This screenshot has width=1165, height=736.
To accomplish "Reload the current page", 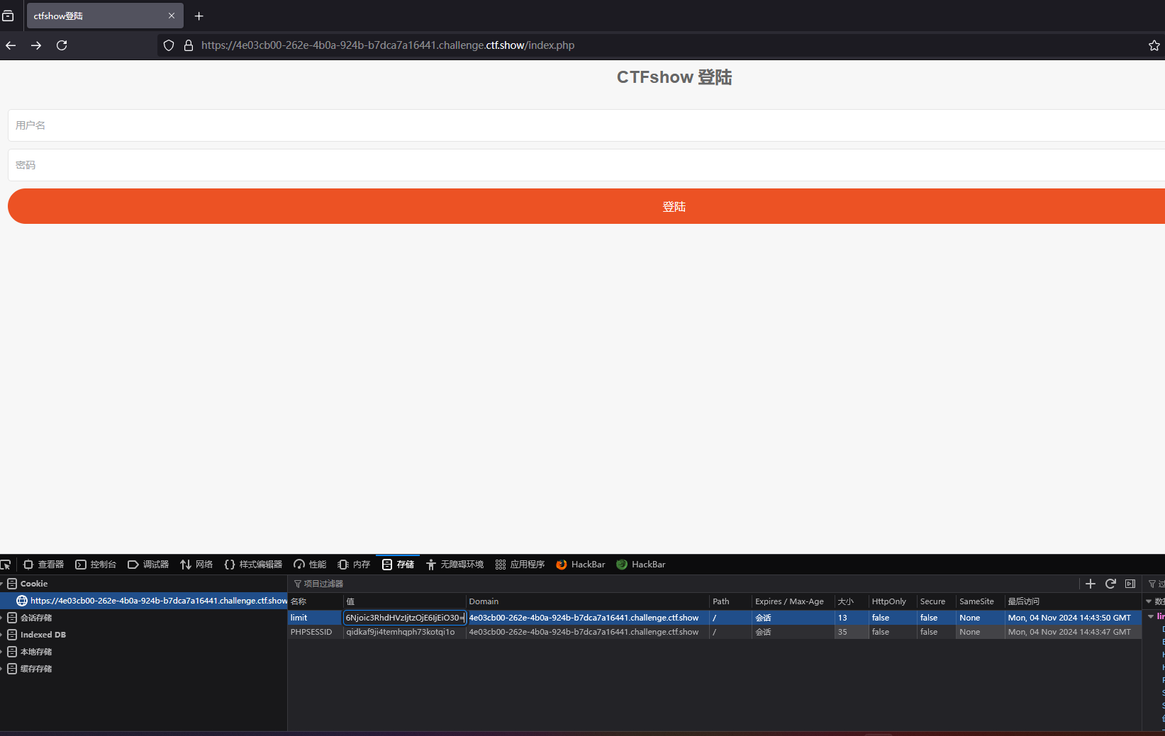I will [62, 45].
